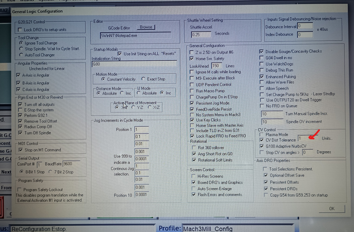The width and height of the screenshot is (354, 232).
Task: Click the ComPort # input field
Action: [x=39, y=164]
